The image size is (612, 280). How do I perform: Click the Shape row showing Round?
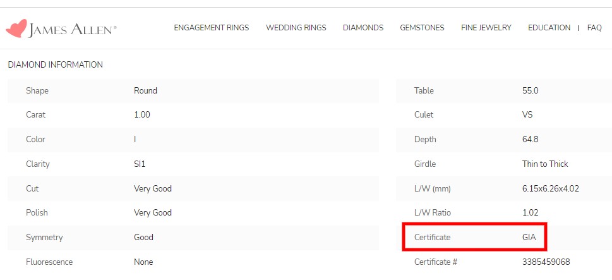[145, 90]
